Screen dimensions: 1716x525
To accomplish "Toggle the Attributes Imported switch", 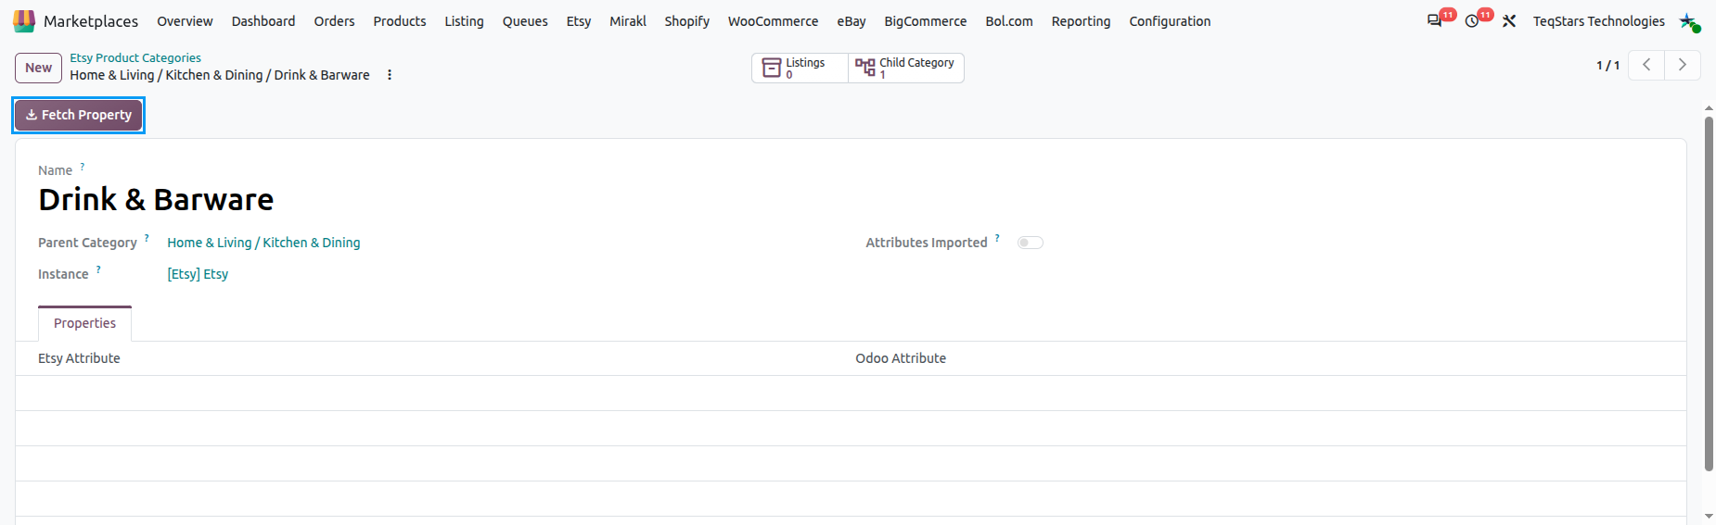I will pos(1031,243).
